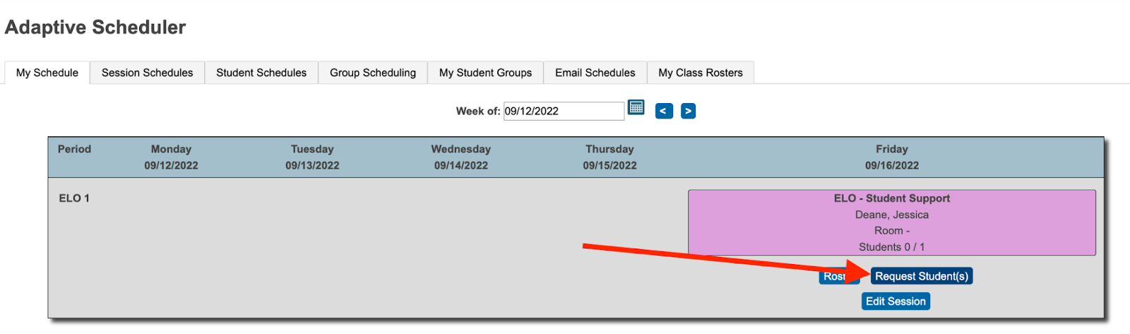
Task: Go to the previous week arrow
Action: (x=664, y=111)
